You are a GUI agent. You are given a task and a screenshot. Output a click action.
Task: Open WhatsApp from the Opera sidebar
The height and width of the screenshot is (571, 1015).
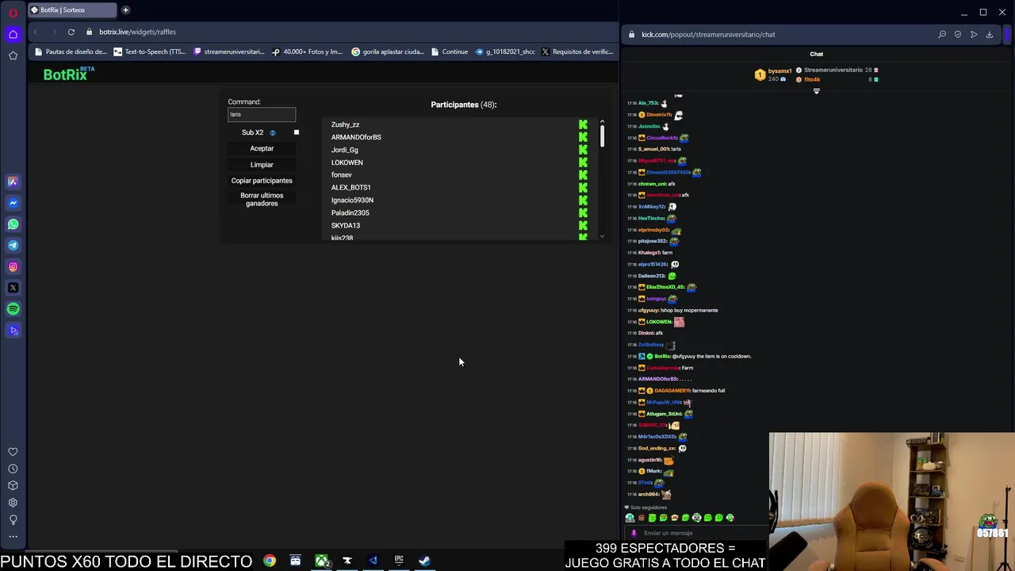click(x=13, y=224)
